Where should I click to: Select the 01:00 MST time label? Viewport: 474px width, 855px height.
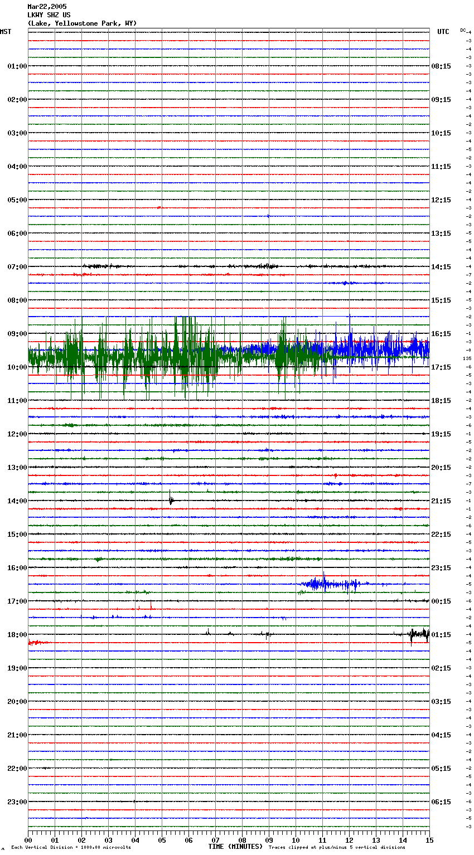(x=17, y=66)
